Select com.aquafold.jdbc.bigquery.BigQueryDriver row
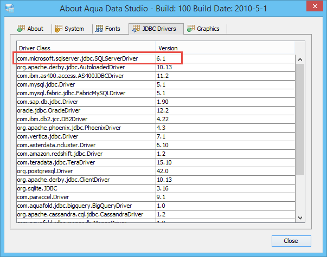Viewport: 327px width, 257px height. click(x=156, y=206)
